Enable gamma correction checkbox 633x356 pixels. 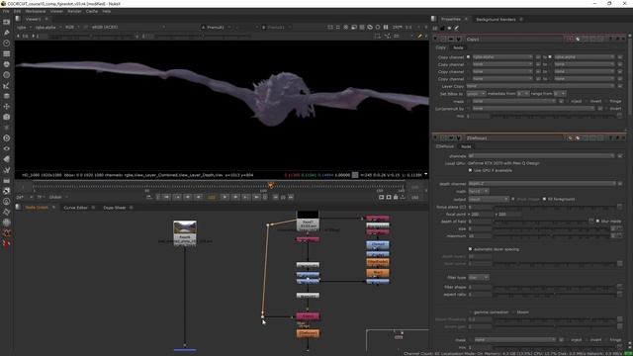pos(470,312)
